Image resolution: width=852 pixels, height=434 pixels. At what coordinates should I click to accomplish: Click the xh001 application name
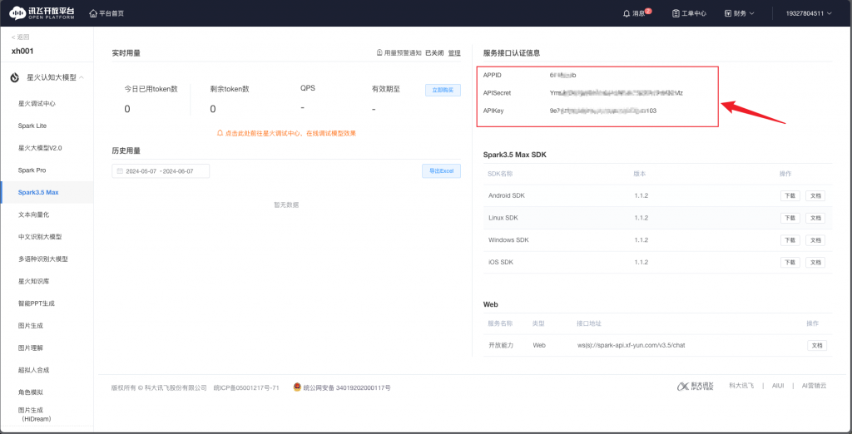coord(23,51)
